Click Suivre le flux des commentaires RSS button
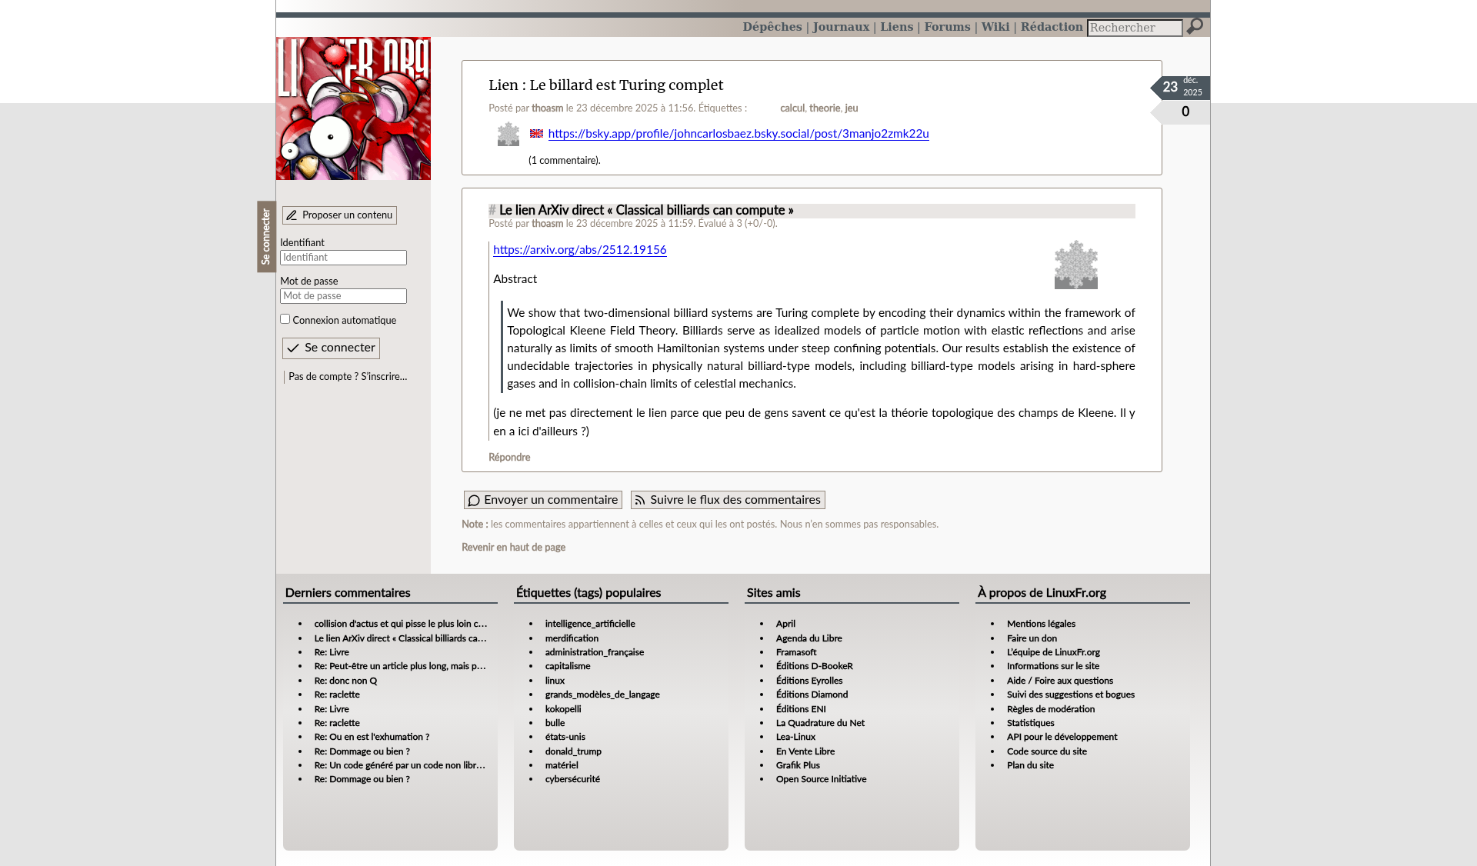This screenshot has height=866, width=1477. click(728, 500)
